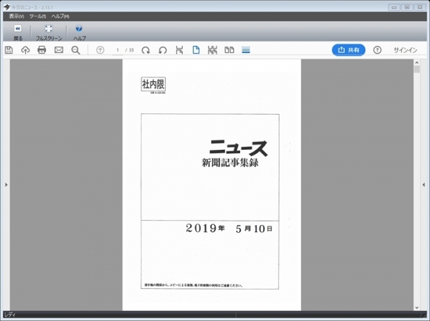The height and width of the screenshot is (321, 430).
Task: Click the cloud upload icon
Action: pos(25,50)
